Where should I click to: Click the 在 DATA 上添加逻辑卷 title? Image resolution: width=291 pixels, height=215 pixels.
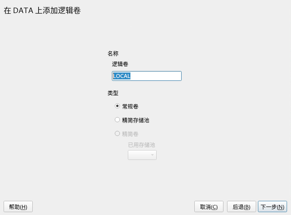42,11
